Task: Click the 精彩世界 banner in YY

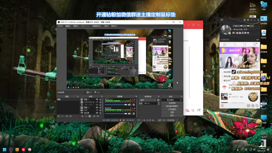Action: pos(239,50)
